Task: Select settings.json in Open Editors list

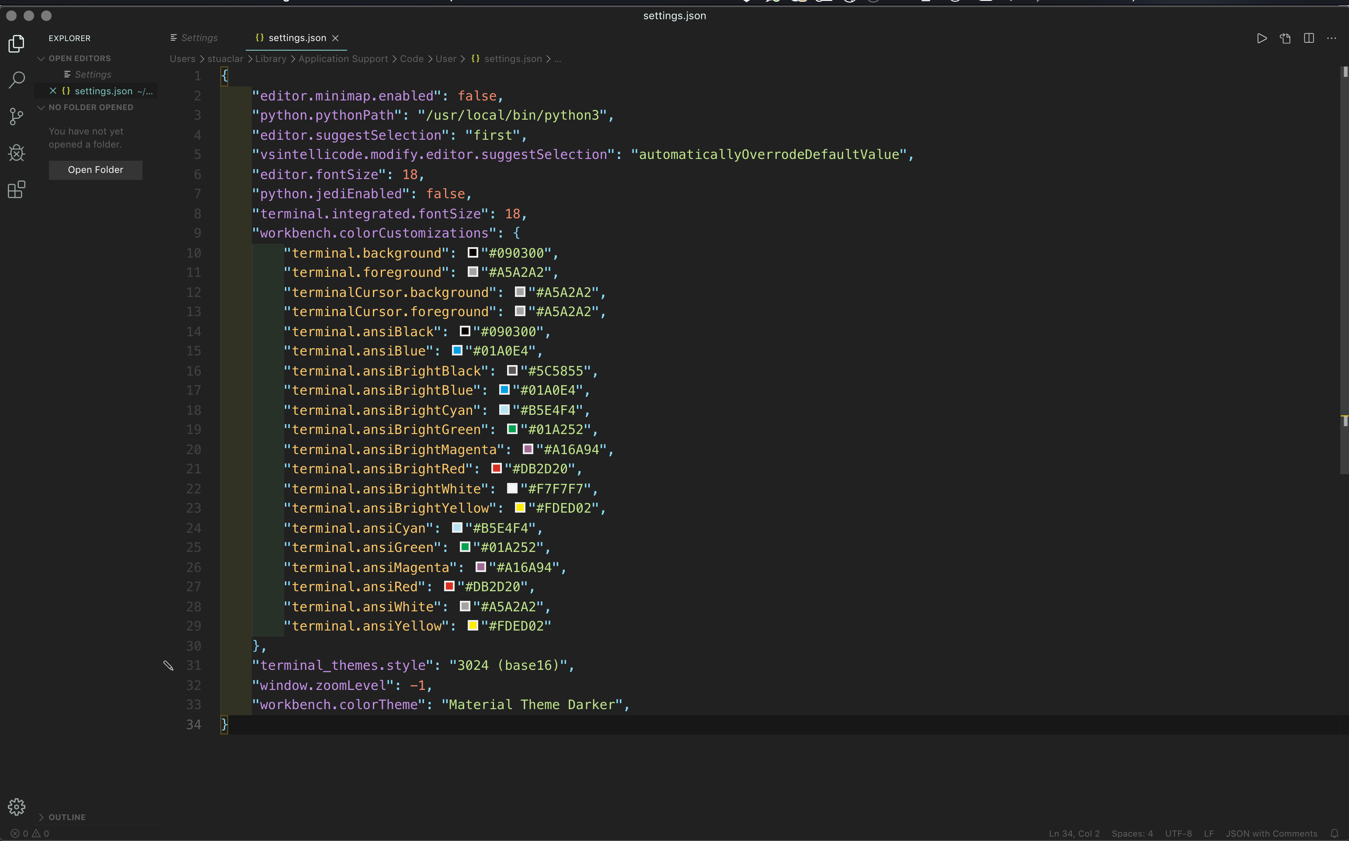Action: (x=104, y=91)
